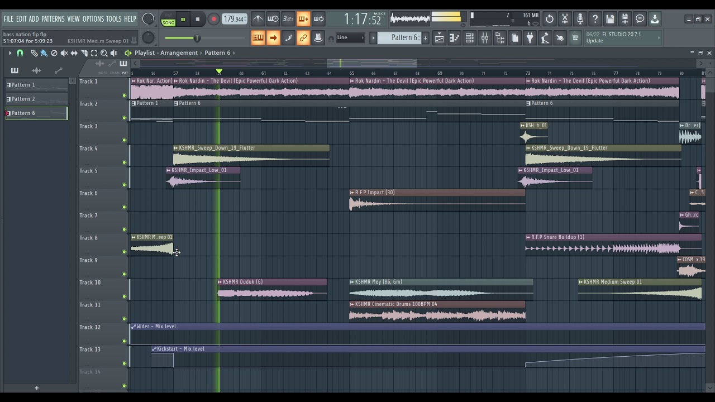
Task: Open the download manager icon
Action: pyautogui.click(x=655, y=20)
